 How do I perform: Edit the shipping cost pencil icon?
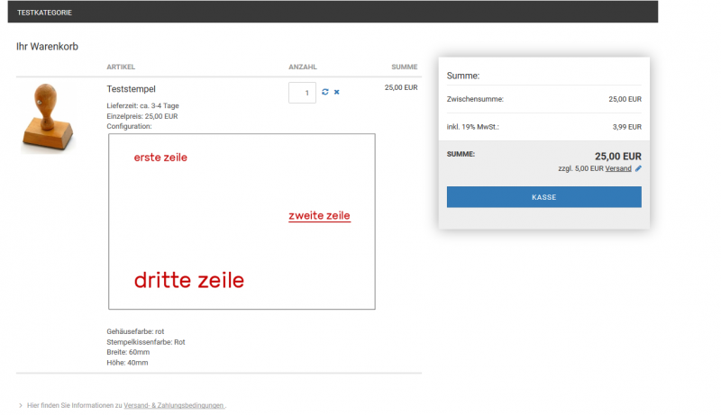pos(638,168)
